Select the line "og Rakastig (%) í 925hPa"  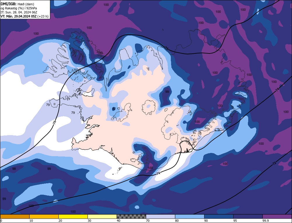pos(19,8)
